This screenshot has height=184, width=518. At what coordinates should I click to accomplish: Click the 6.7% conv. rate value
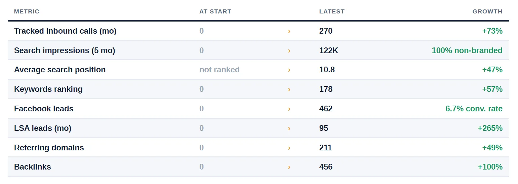point(474,109)
